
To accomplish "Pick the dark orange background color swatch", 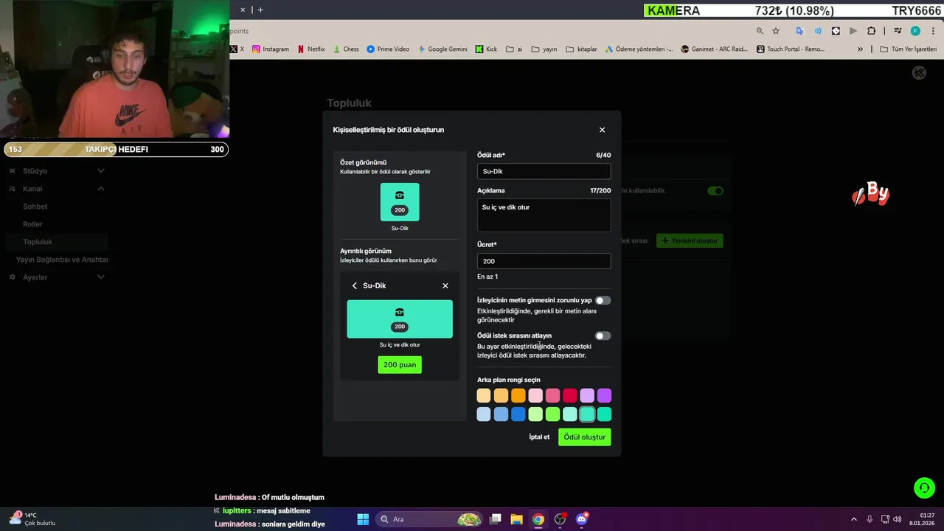I will (x=518, y=396).
